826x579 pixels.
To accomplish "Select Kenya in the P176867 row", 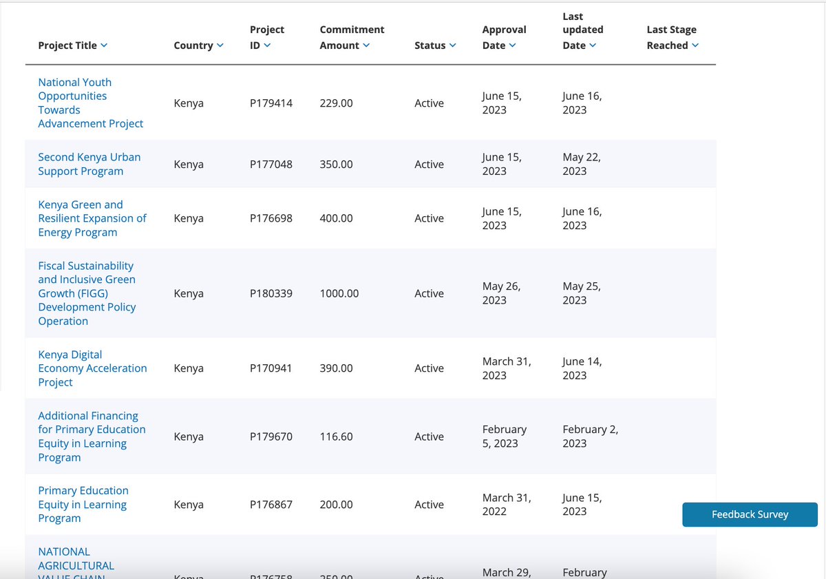I will point(189,505).
